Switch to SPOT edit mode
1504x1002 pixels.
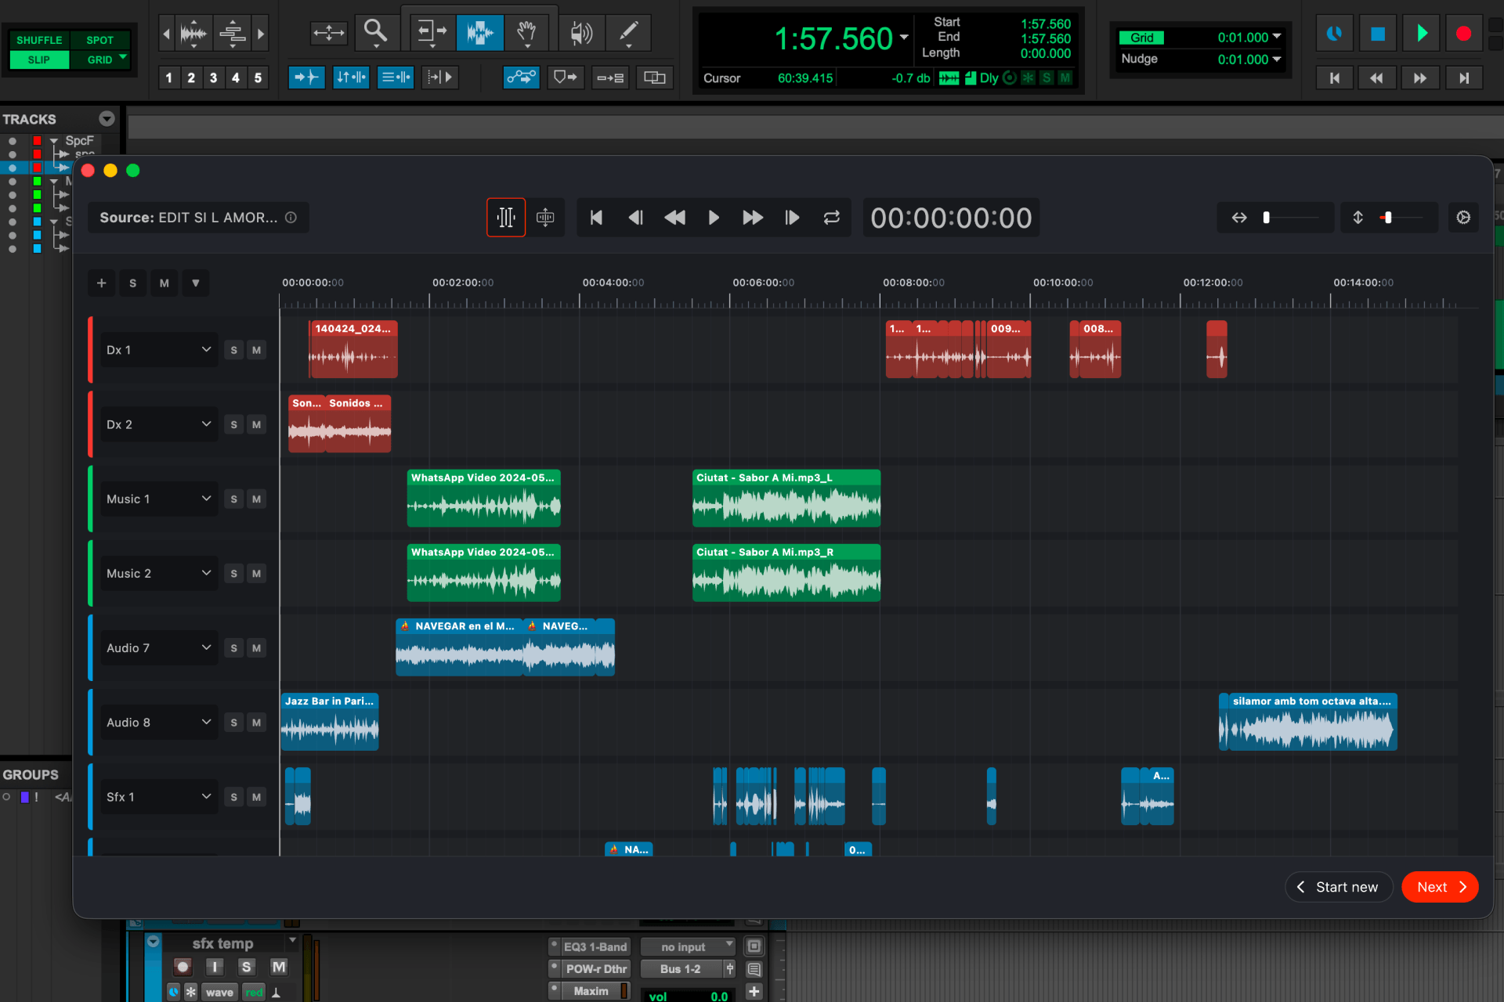click(99, 40)
